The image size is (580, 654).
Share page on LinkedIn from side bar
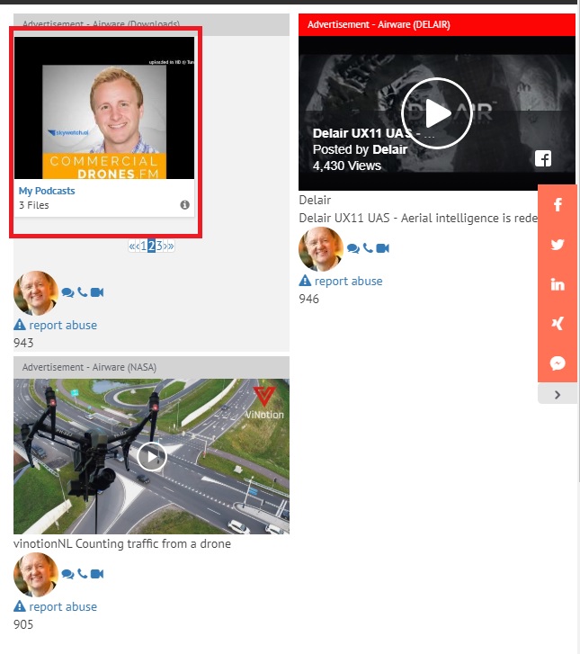[558, 284]
